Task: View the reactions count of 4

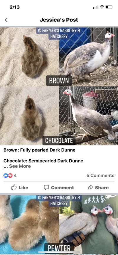Action: pos(15,175)
